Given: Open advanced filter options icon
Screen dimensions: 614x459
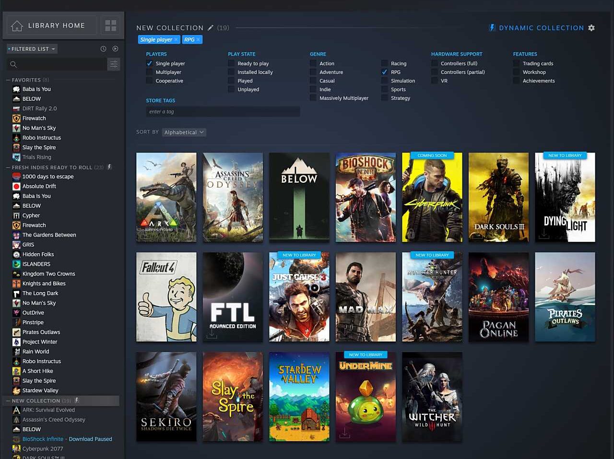Looking at the screenshot, I should tap(114, 64).
